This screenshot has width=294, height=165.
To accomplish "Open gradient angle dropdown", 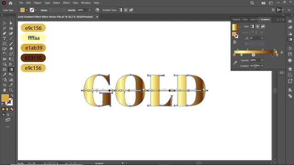I will click(x=262, y=38).
